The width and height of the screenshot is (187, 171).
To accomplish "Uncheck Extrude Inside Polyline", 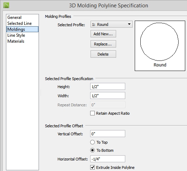I will click(x=92, y=168).
